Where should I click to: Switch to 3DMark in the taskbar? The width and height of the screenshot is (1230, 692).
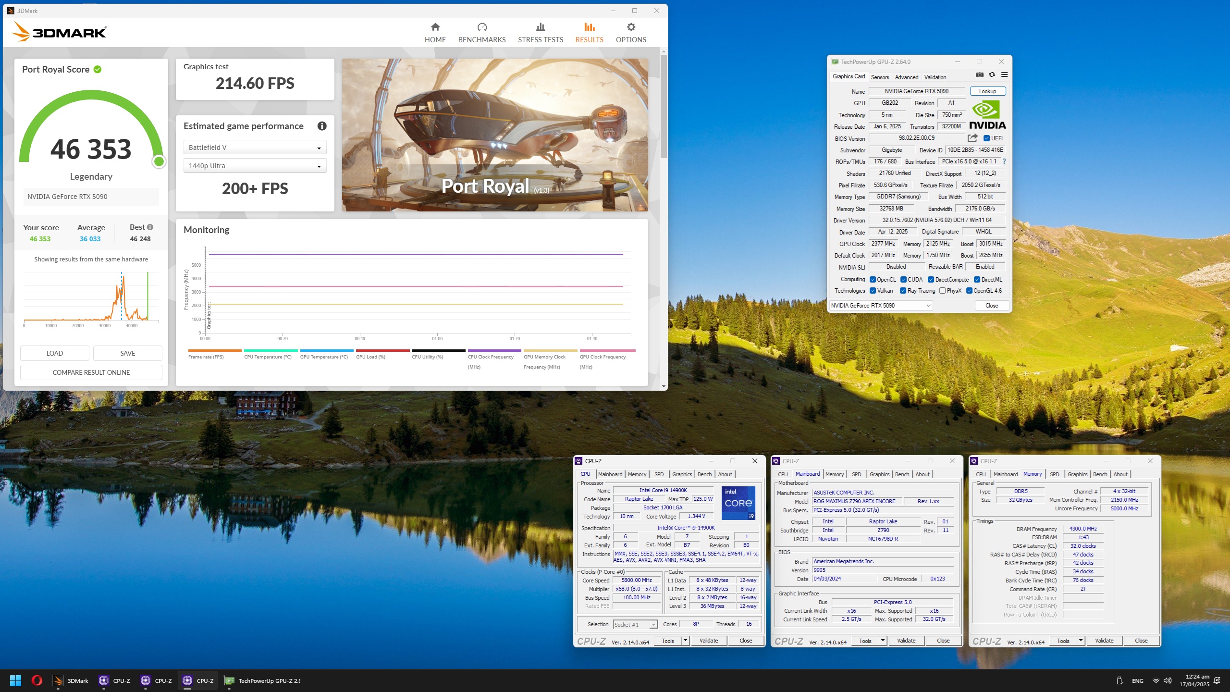pyautogui.click(x=71, y=680)
